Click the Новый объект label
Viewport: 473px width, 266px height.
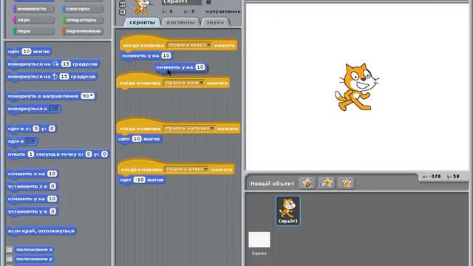click(x=272, y=183)
